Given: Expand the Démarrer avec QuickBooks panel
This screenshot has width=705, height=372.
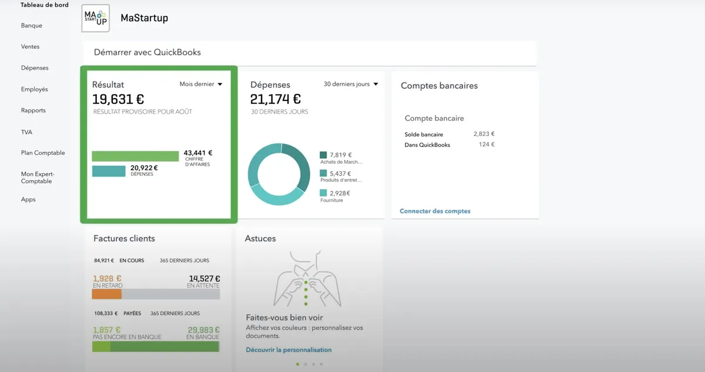Looking at the screenshot, I should tap(310, 53).
